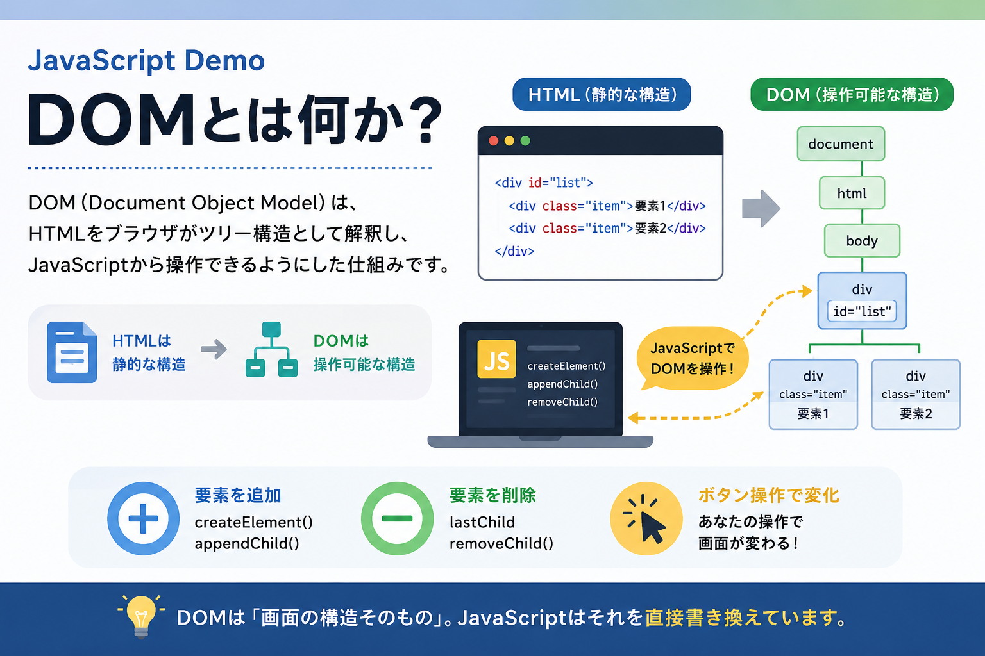Click the あなたの操作で text line
This screenshot has width=985, height=656.
(750, 521)
